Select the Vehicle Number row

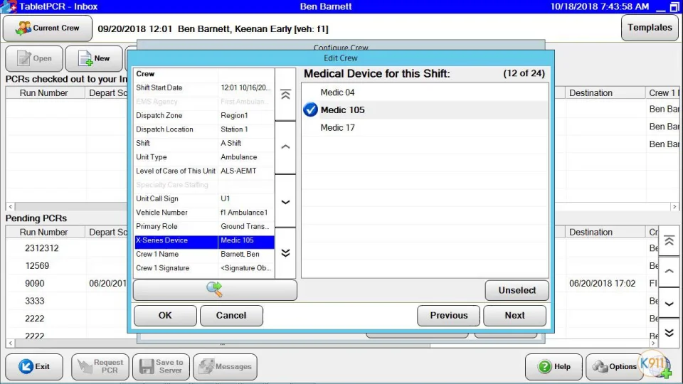click(204, 213)
